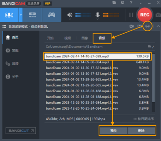The width and height of the screenshot is (161, 141).
Task: Click the microphone icon
Action: pos(98,15)
